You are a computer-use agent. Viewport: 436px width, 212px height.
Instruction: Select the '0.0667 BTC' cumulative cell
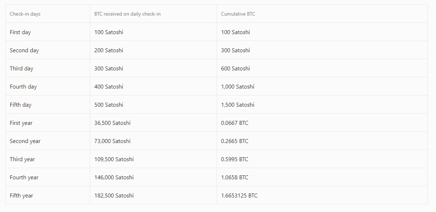[x=235, y=123]
